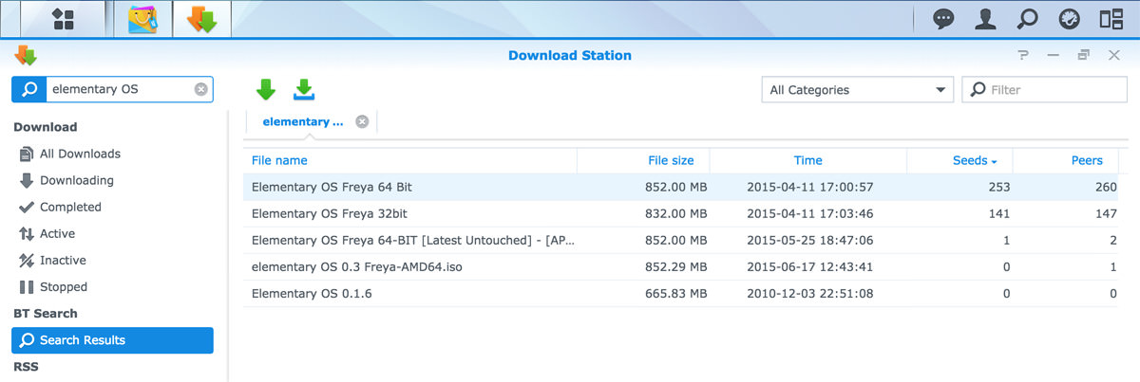Click the blue download-to-tray icon
This screenshot has height=382, width=1140.
click(304, 90)
